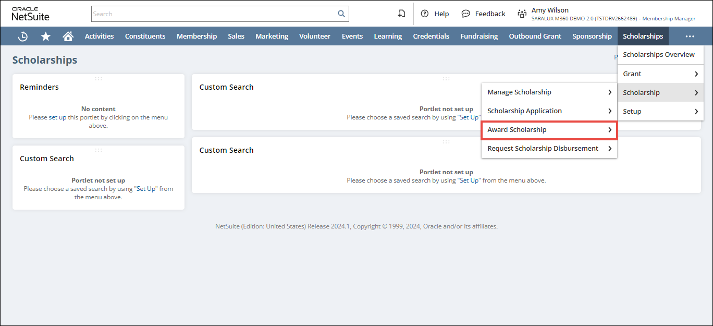Open the Recent Records clock icon

tap(23, 37)
